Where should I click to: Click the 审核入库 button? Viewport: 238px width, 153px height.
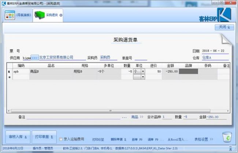(17, 137)
